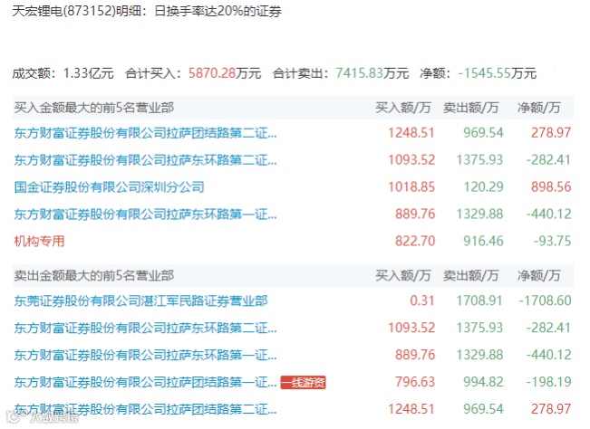Screen dimensions: 590x429
Task: Select -440.12 in the buy top-5 table
Action: pyautogui.click(x=548, y=214)
